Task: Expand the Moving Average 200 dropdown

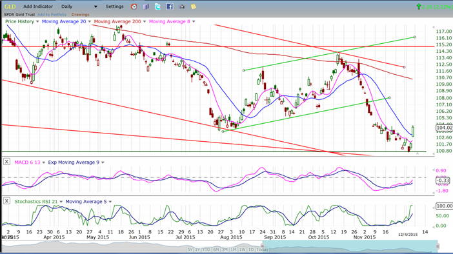Action: [145, 22]
